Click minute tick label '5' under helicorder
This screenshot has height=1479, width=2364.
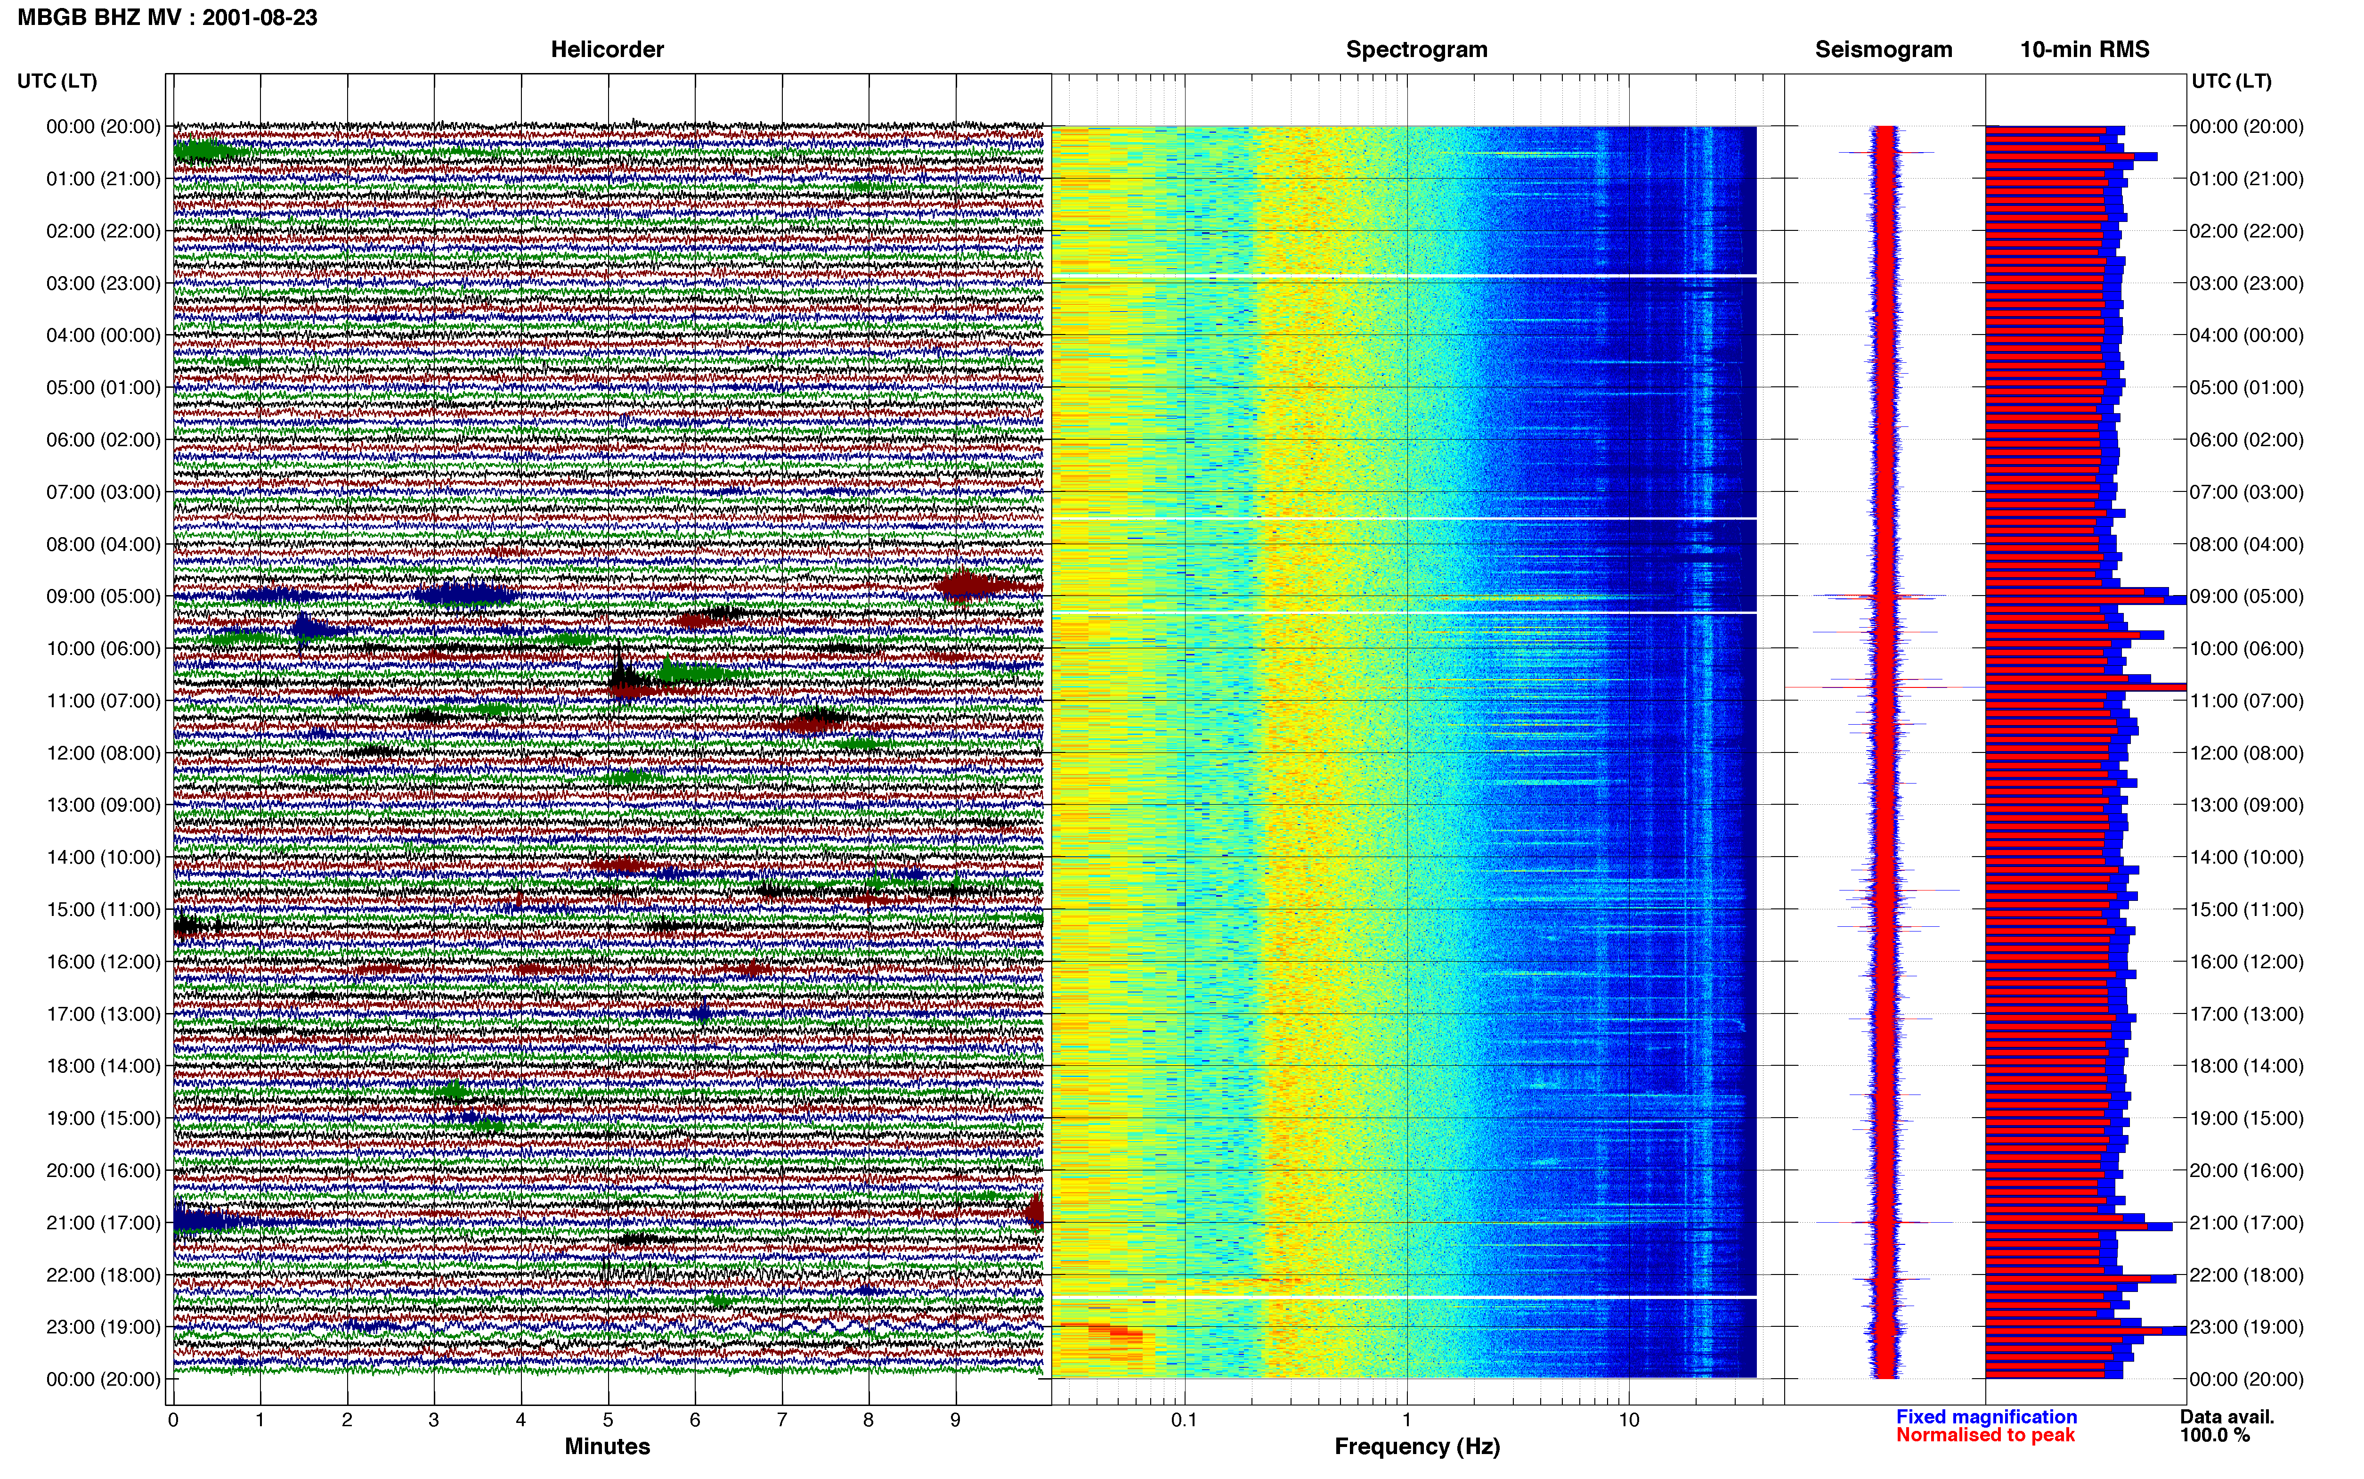[x=608, y=1420]
